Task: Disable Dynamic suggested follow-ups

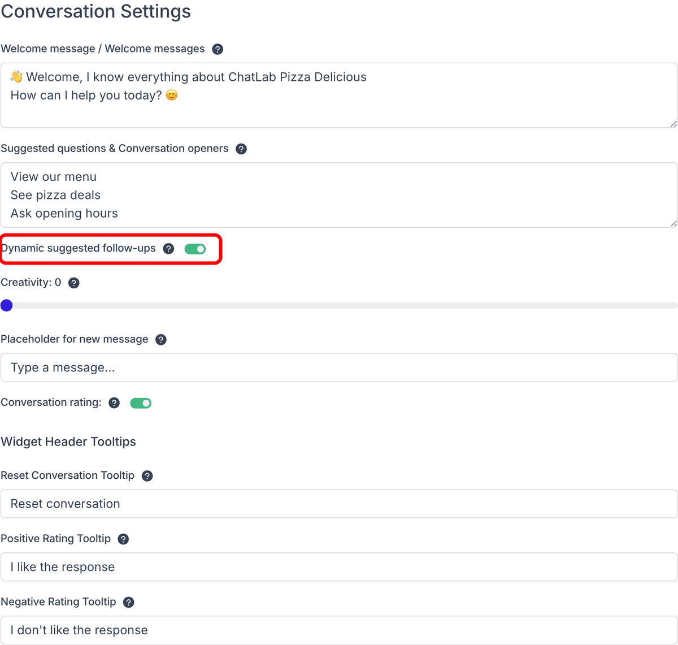Action: coord(195,248)
